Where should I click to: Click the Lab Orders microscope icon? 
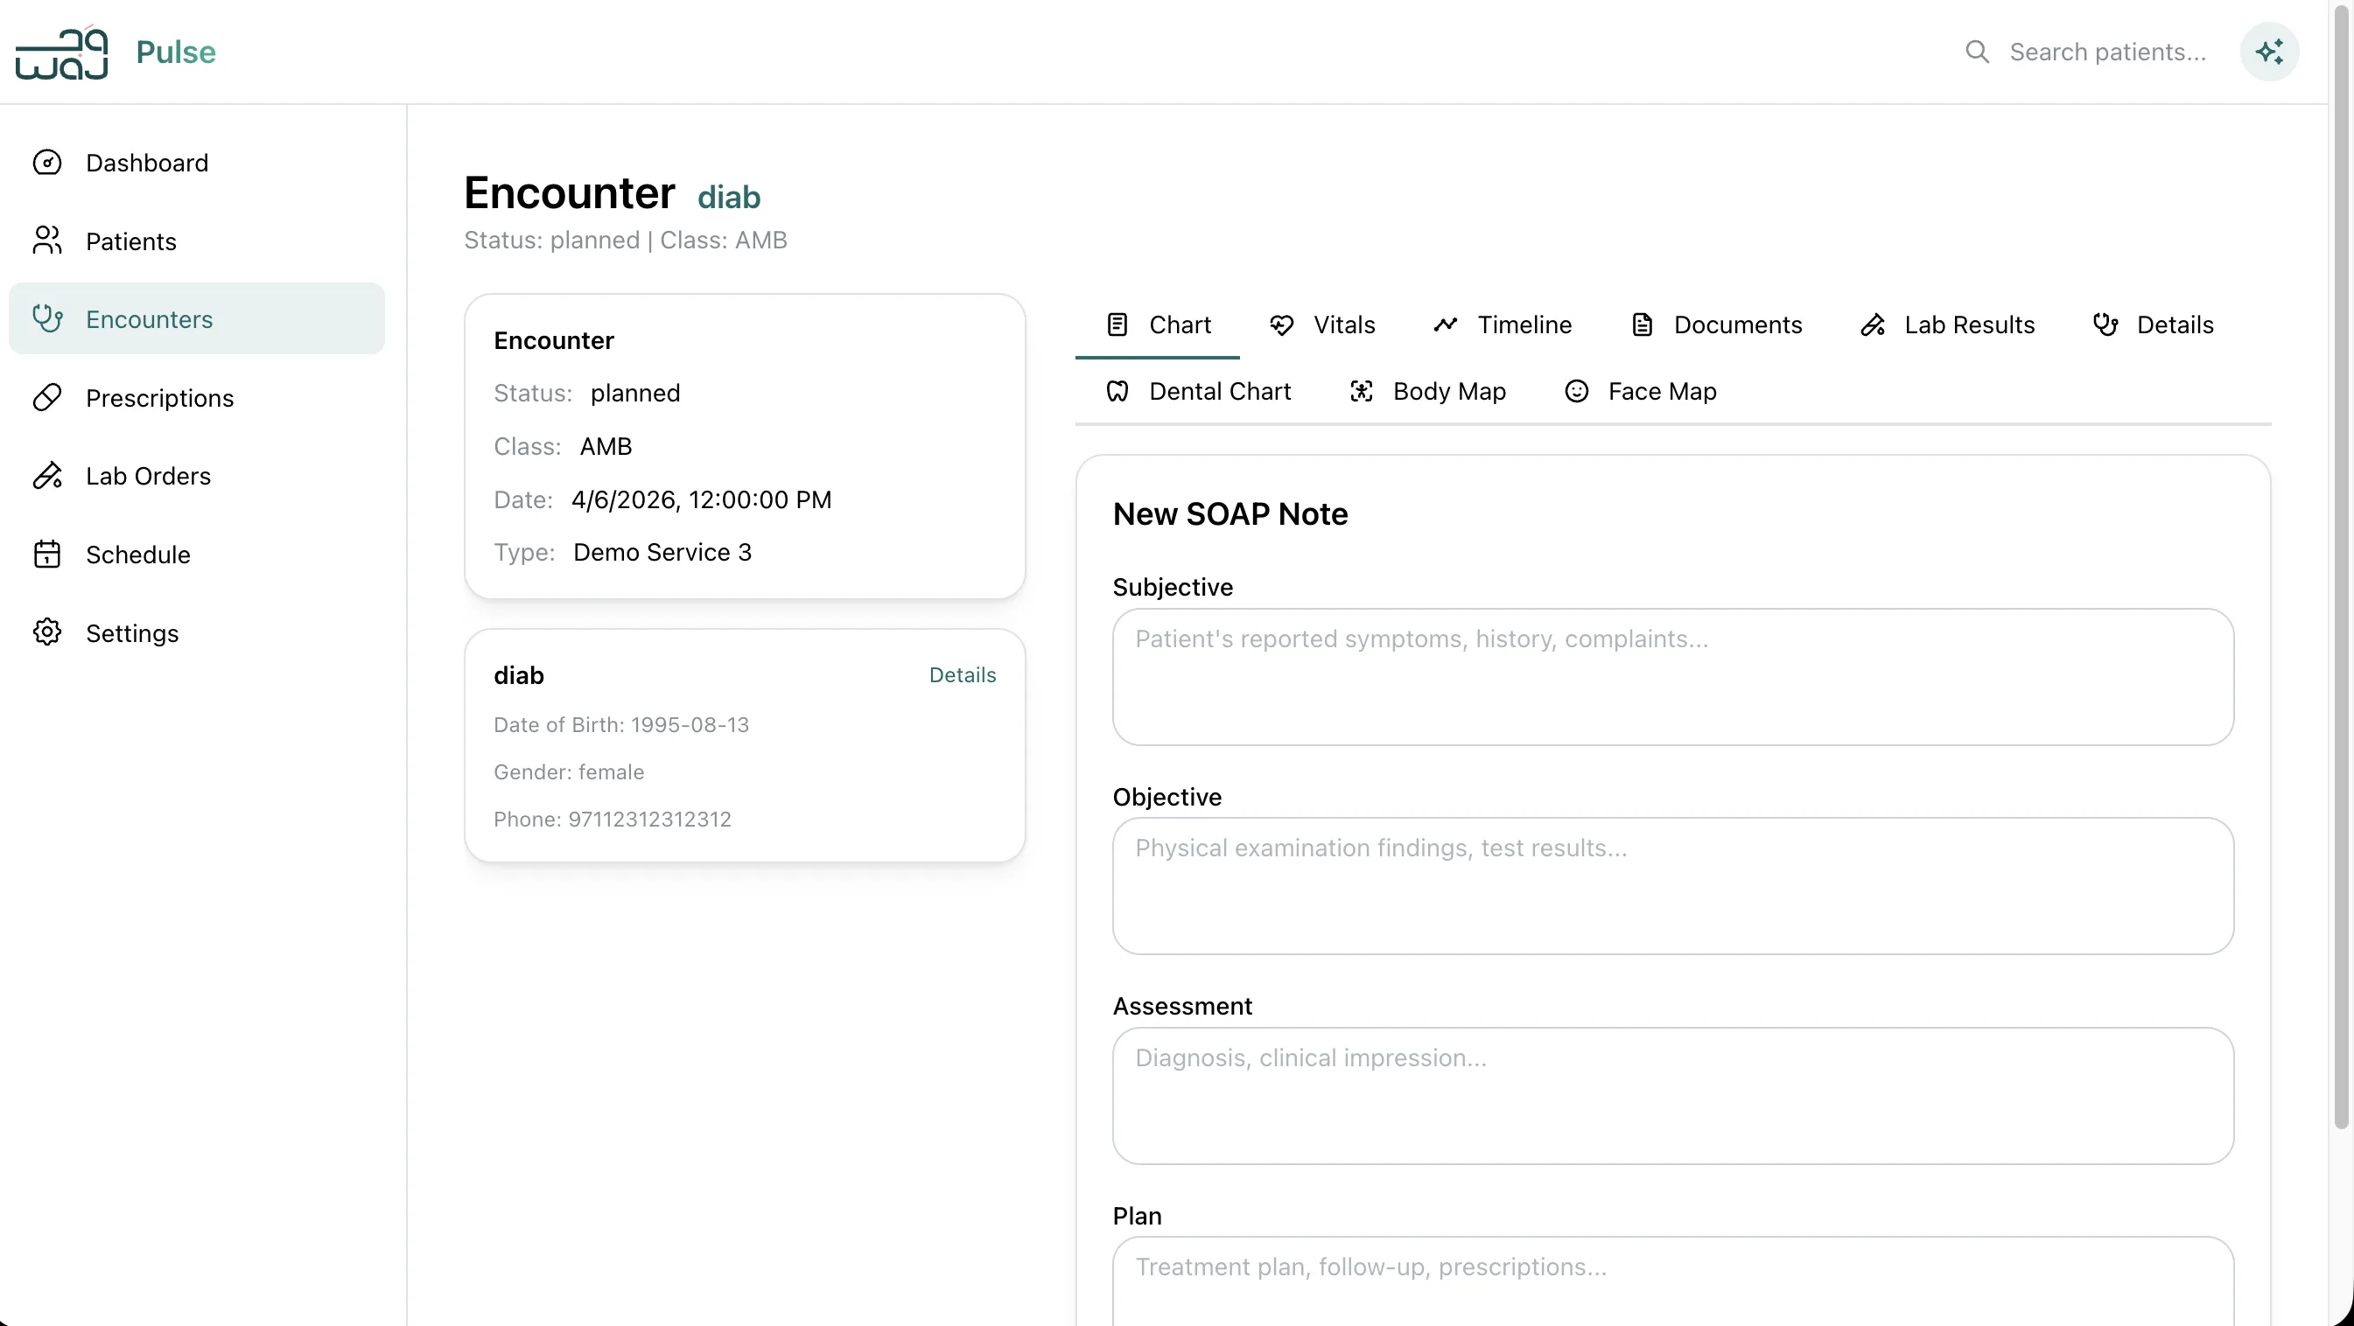coord(46,476)
